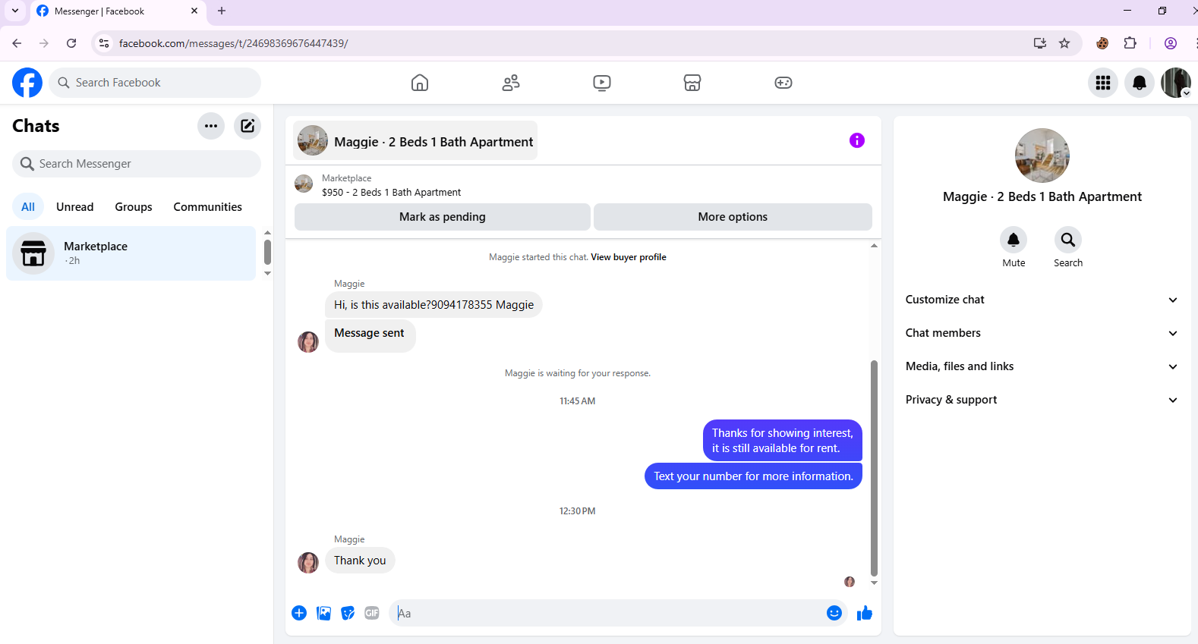Send a thumbs-up like
The image size is (1198, 644).
point(865,613)
